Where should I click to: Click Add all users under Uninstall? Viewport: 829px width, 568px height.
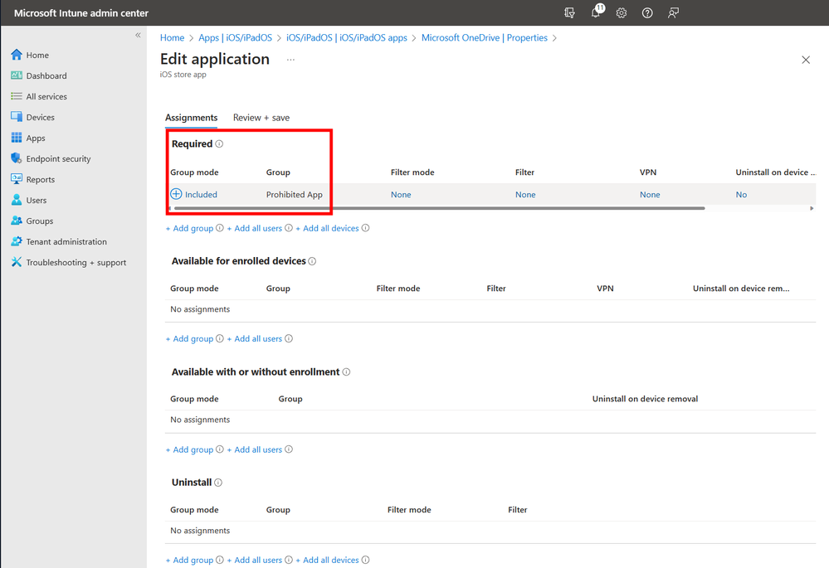(x=254, y=560)
